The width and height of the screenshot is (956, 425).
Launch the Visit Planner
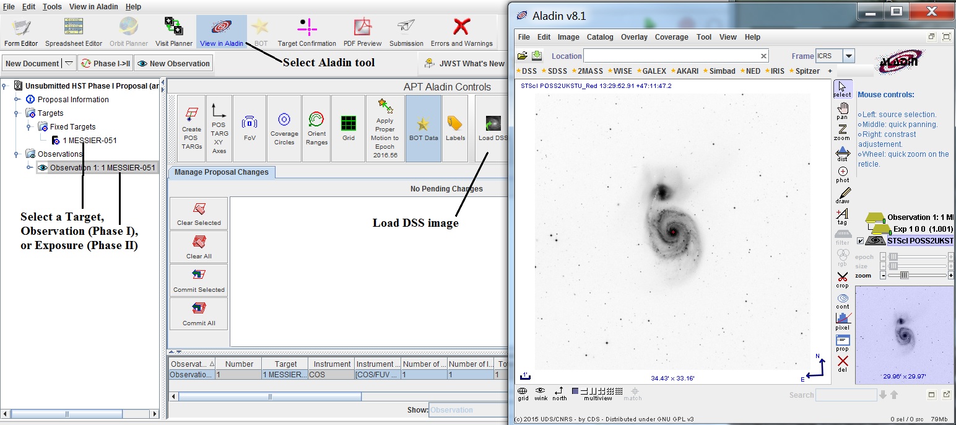174,32
